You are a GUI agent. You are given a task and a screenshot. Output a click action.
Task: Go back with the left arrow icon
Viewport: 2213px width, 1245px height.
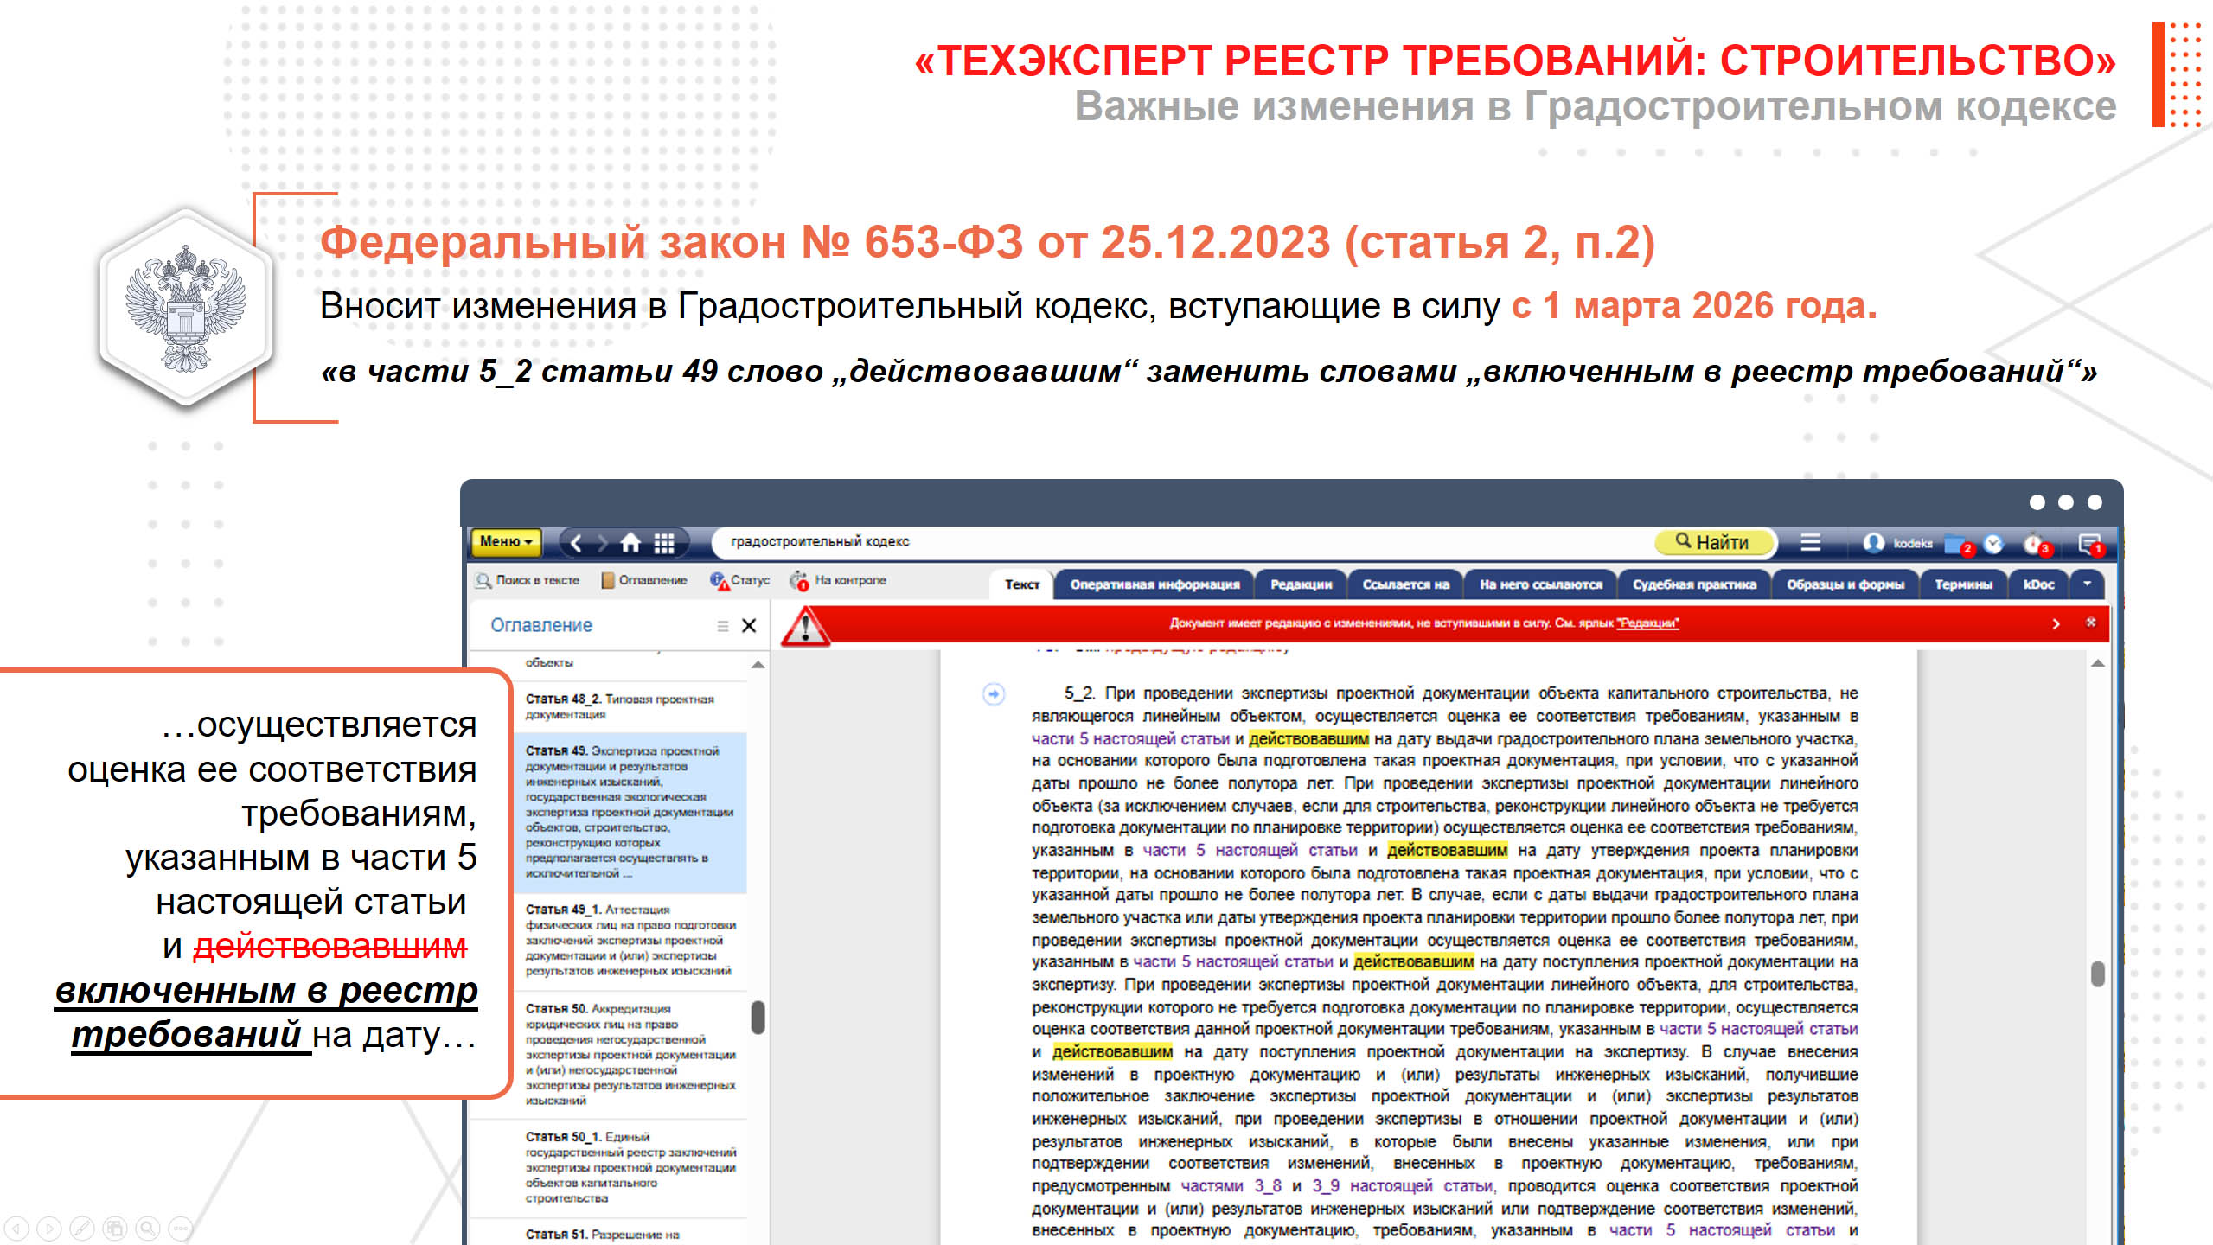[577, 543]
